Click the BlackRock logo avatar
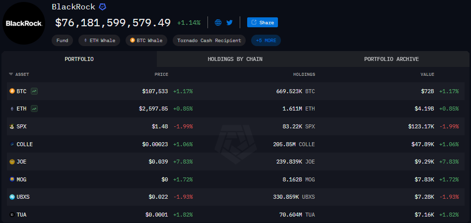Viewport: 471px width, 223px height. tap(23, 23)
